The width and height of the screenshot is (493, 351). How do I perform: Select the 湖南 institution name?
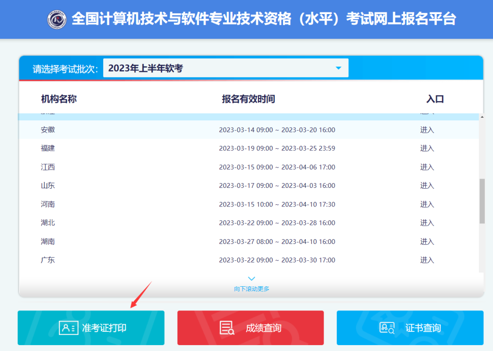coord(48,242)
